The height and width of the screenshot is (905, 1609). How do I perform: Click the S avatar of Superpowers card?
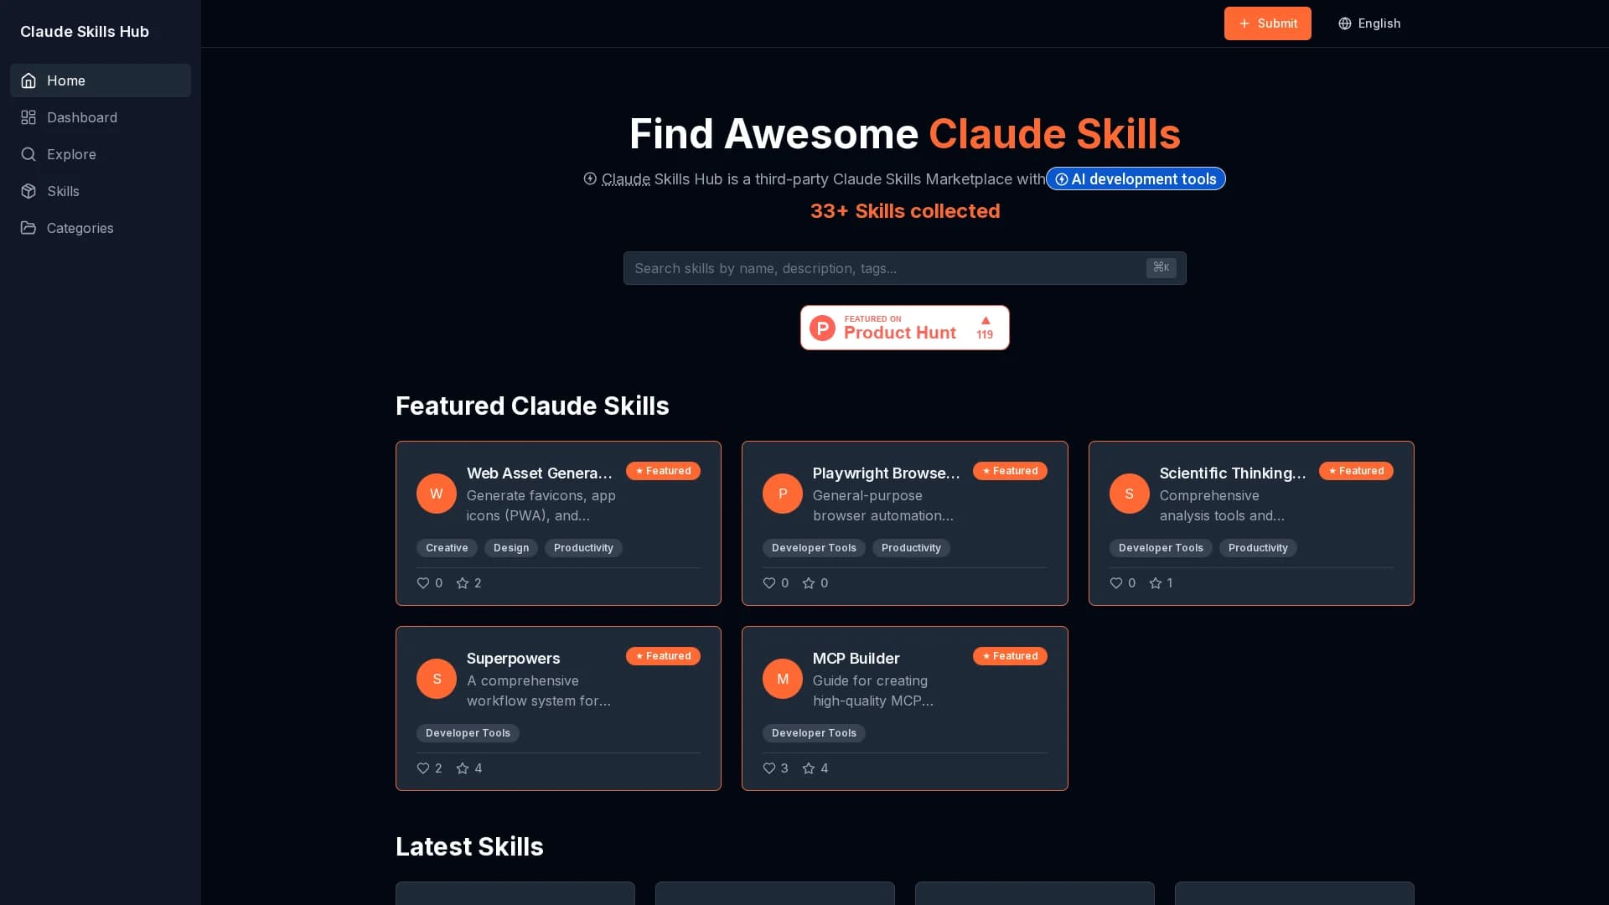click(437, 679)
